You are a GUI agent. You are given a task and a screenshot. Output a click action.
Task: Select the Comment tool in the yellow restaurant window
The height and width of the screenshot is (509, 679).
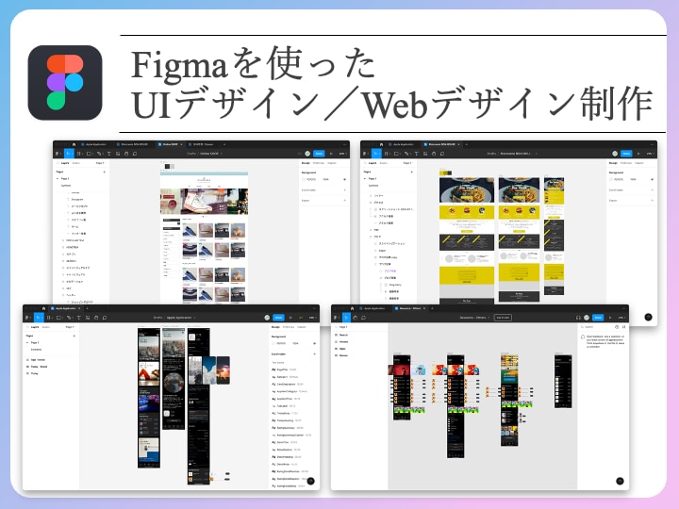442,154
